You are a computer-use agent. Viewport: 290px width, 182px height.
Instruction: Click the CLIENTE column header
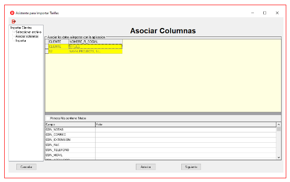[59, 42]
